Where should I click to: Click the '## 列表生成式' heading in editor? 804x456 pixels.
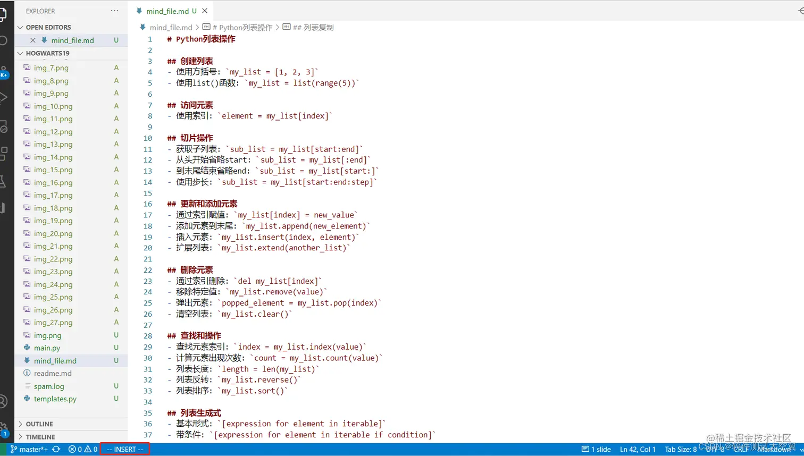tap(194, 413)
